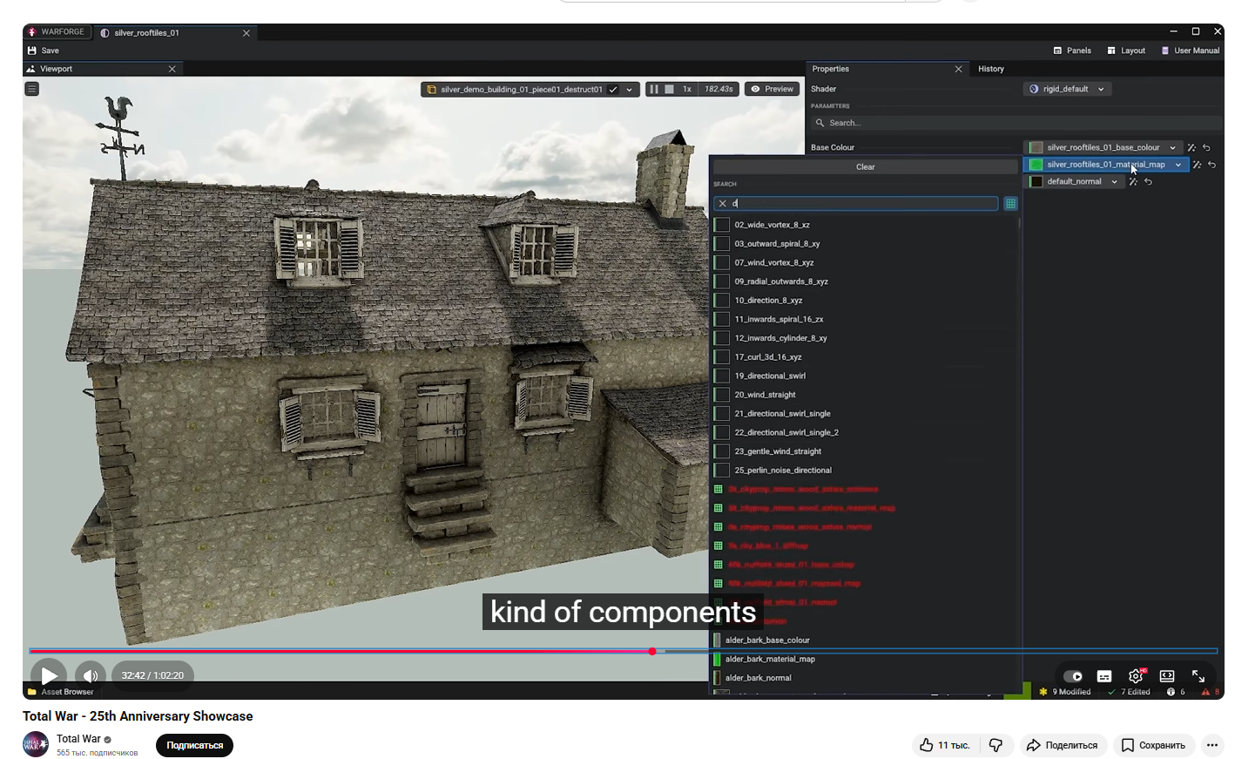Screen dimensions: 1235x759
Task: Click the Сохранить save button
Action: click(1154, 745)
